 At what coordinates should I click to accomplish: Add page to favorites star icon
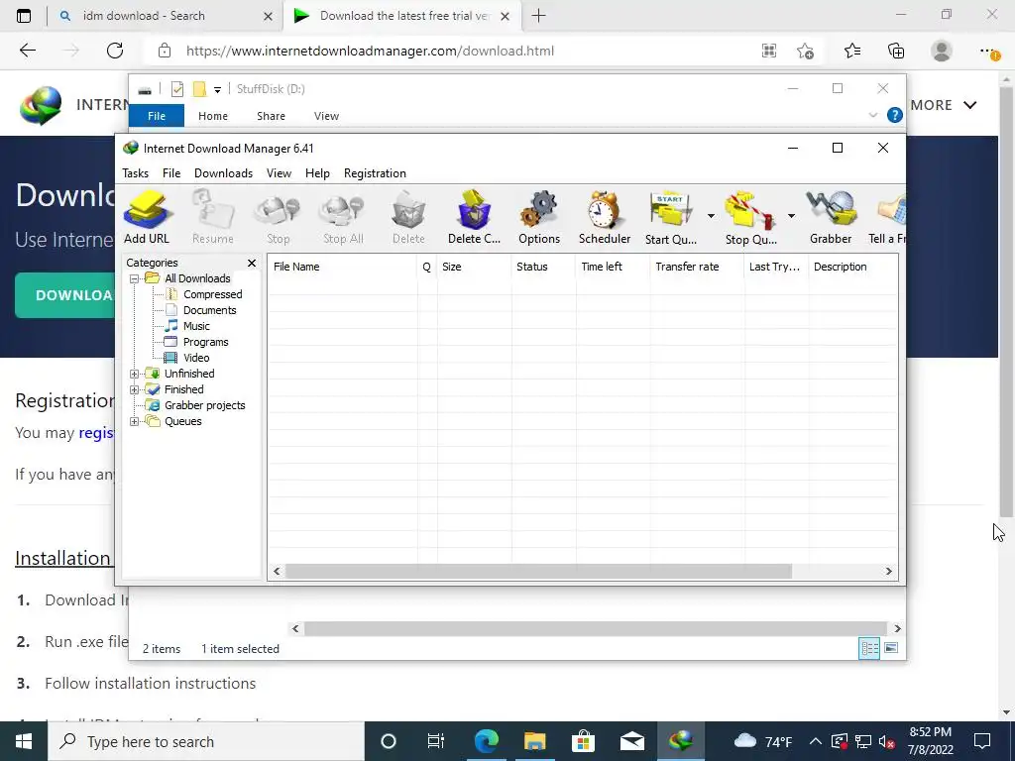pyautogui.click(x=805, y=51)
